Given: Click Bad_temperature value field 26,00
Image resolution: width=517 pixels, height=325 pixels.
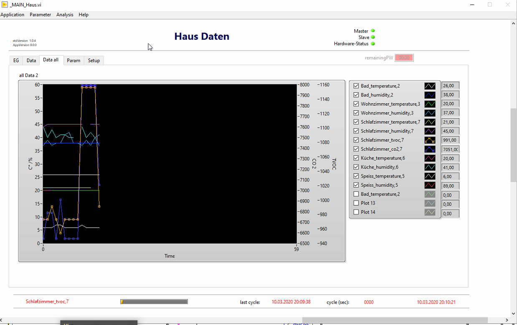Looking at the screenshot, I should pos(451,86).
